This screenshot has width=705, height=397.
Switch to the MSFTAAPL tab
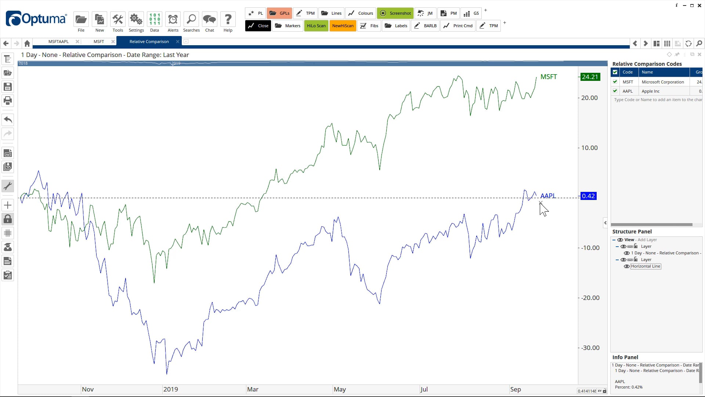tap(58, 42)
